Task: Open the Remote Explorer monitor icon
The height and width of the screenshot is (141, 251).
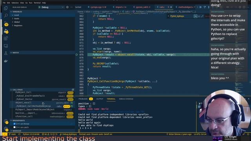Action: [x=6, y=46]
